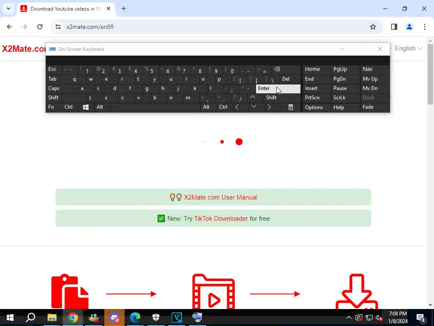Open Windows Security shield in taskbar

(156, 318)
